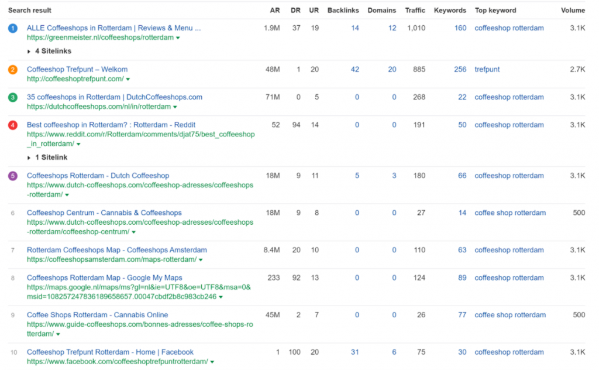Click the red position 4 circle badge
This screenshot has width=599, height=370.
click(x=13, y=125)
